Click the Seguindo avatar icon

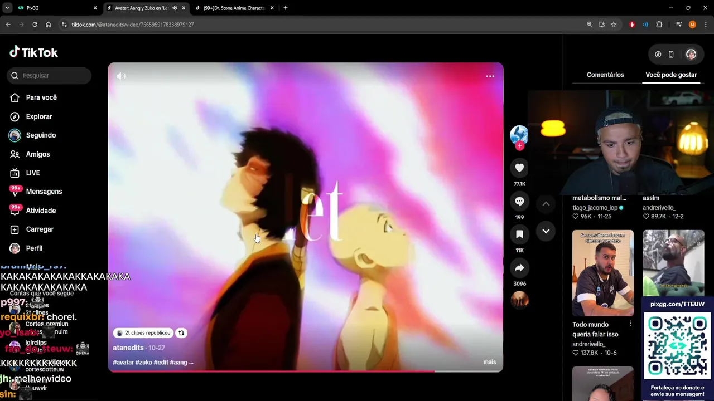[15, 135]
